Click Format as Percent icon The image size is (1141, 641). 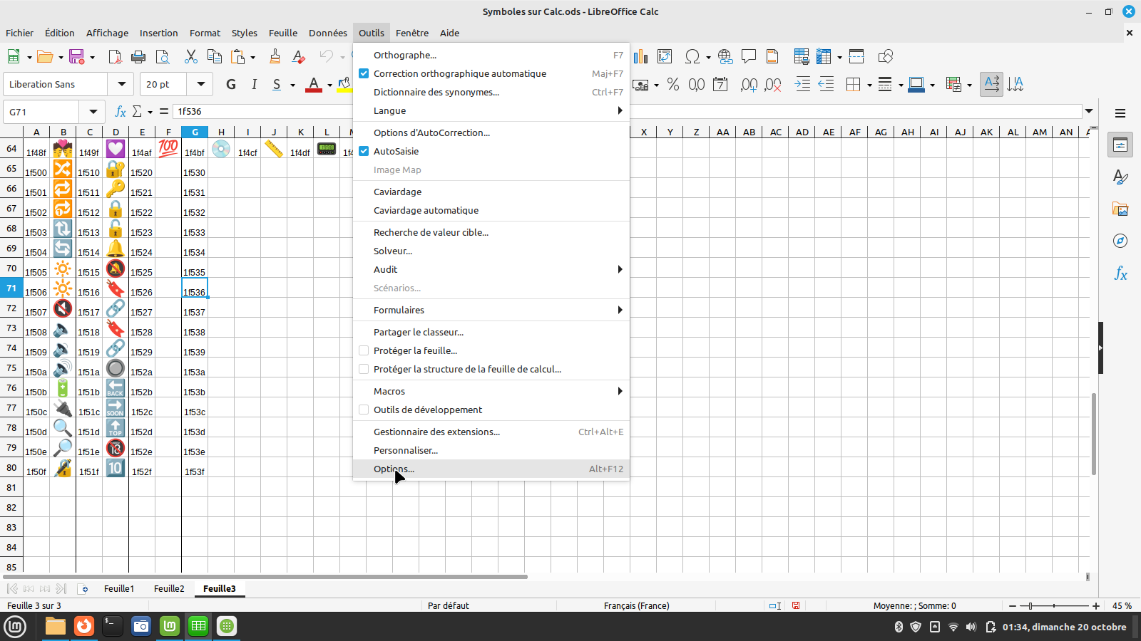[672, 84]
